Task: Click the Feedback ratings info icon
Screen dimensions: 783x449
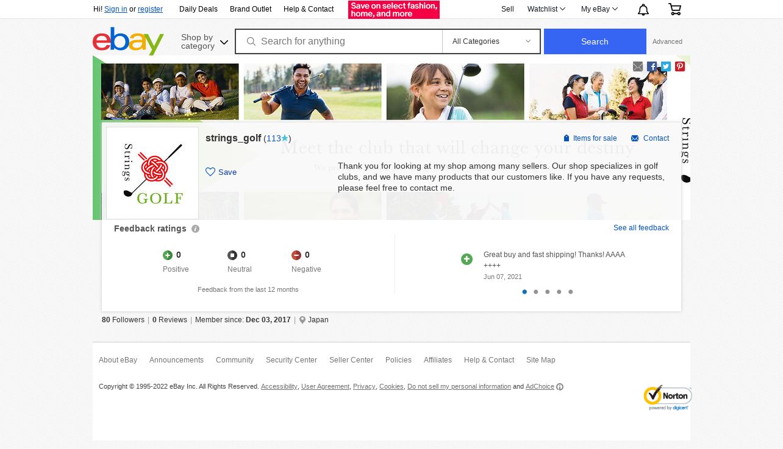Action: click(195, 229)
